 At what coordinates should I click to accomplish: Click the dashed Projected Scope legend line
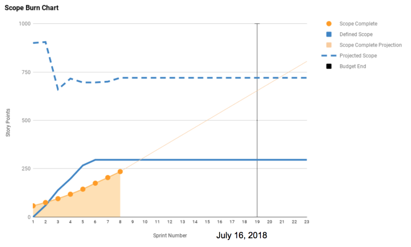coord(329,56)
